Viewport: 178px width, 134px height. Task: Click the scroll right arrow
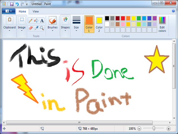click(170, 123)
